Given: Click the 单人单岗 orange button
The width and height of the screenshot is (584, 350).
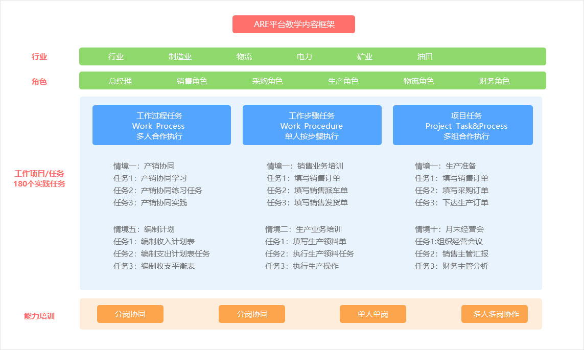Looking at the screenshot, I should click(x=373, y=314).
